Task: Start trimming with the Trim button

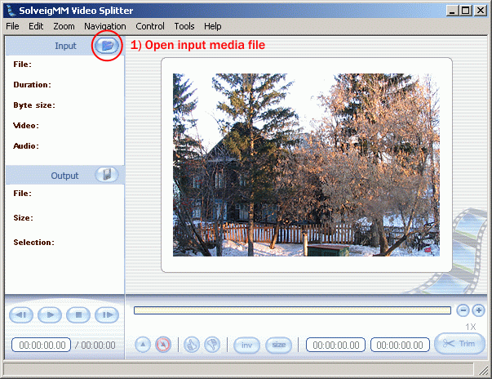Action: click(459, 344)
